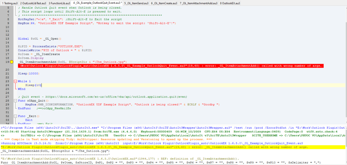Image resolution: width=347 pixels, height=165 pixels.
Task: Click the Sleep(10000) line
Action: pos(28,73)
